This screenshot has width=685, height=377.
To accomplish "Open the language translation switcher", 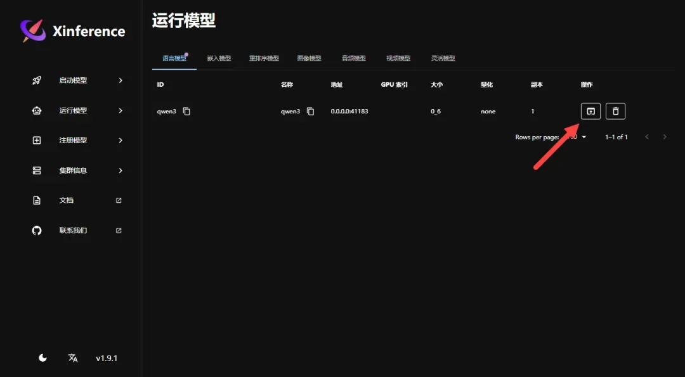I will click(x=73, y=358).
